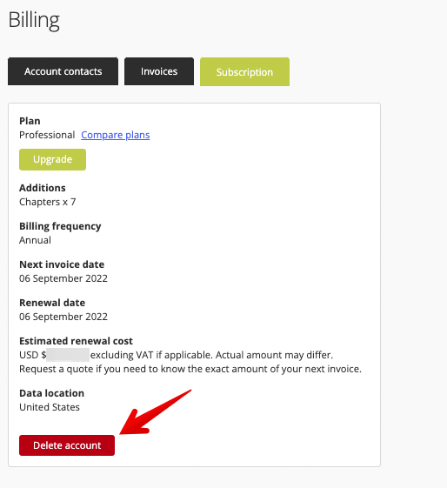Click the Renewal date heading
The width and height of the screenshot is (447, 488).
pyautogui.click(x=52, y=303)
